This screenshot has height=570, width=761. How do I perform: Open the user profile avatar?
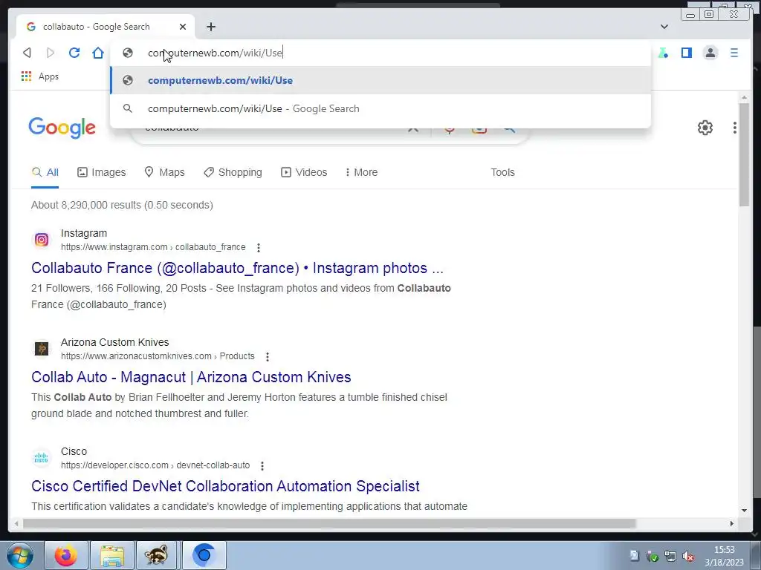click(710, 53)
